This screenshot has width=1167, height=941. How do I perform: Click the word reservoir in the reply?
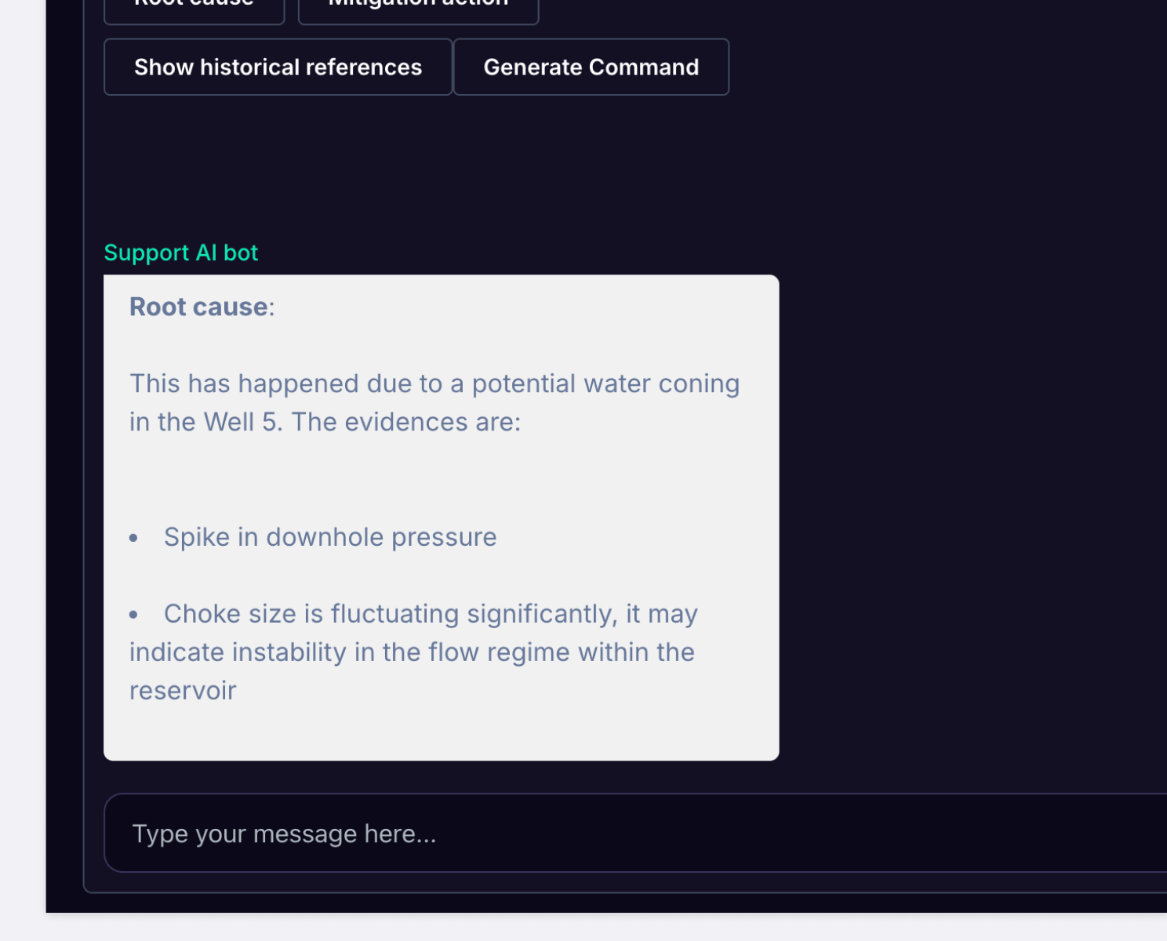point(183,691)
